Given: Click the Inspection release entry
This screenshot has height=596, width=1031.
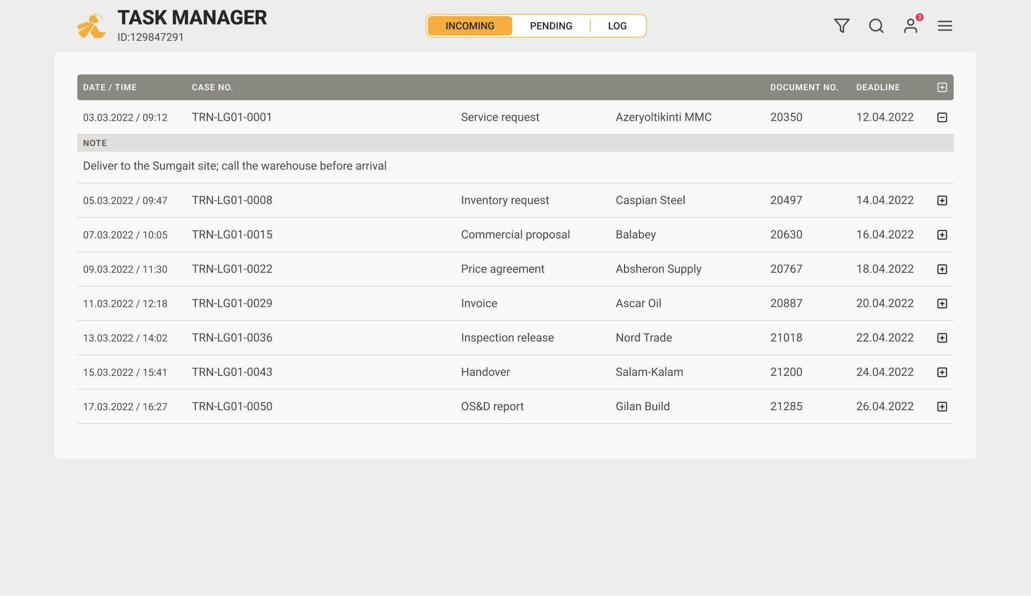Looking at the screenshot, I should [507, 338].
